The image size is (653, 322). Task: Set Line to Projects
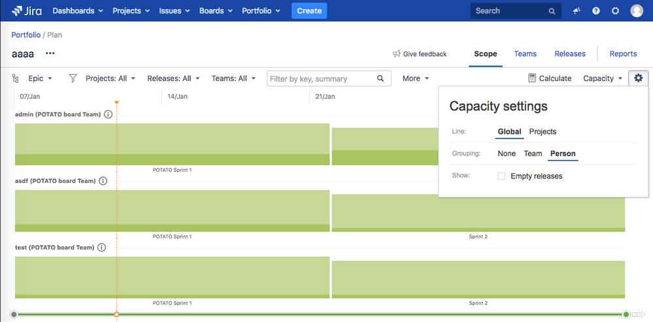[543, 132]
